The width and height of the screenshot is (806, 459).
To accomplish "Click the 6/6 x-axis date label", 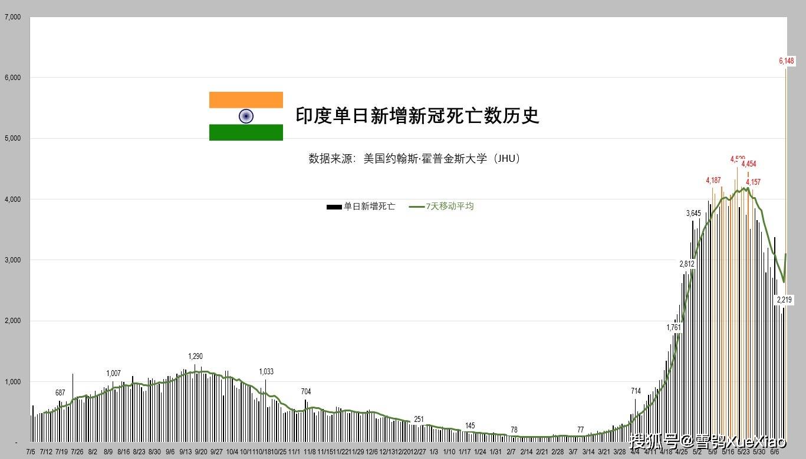I will [x=774, y=452].
